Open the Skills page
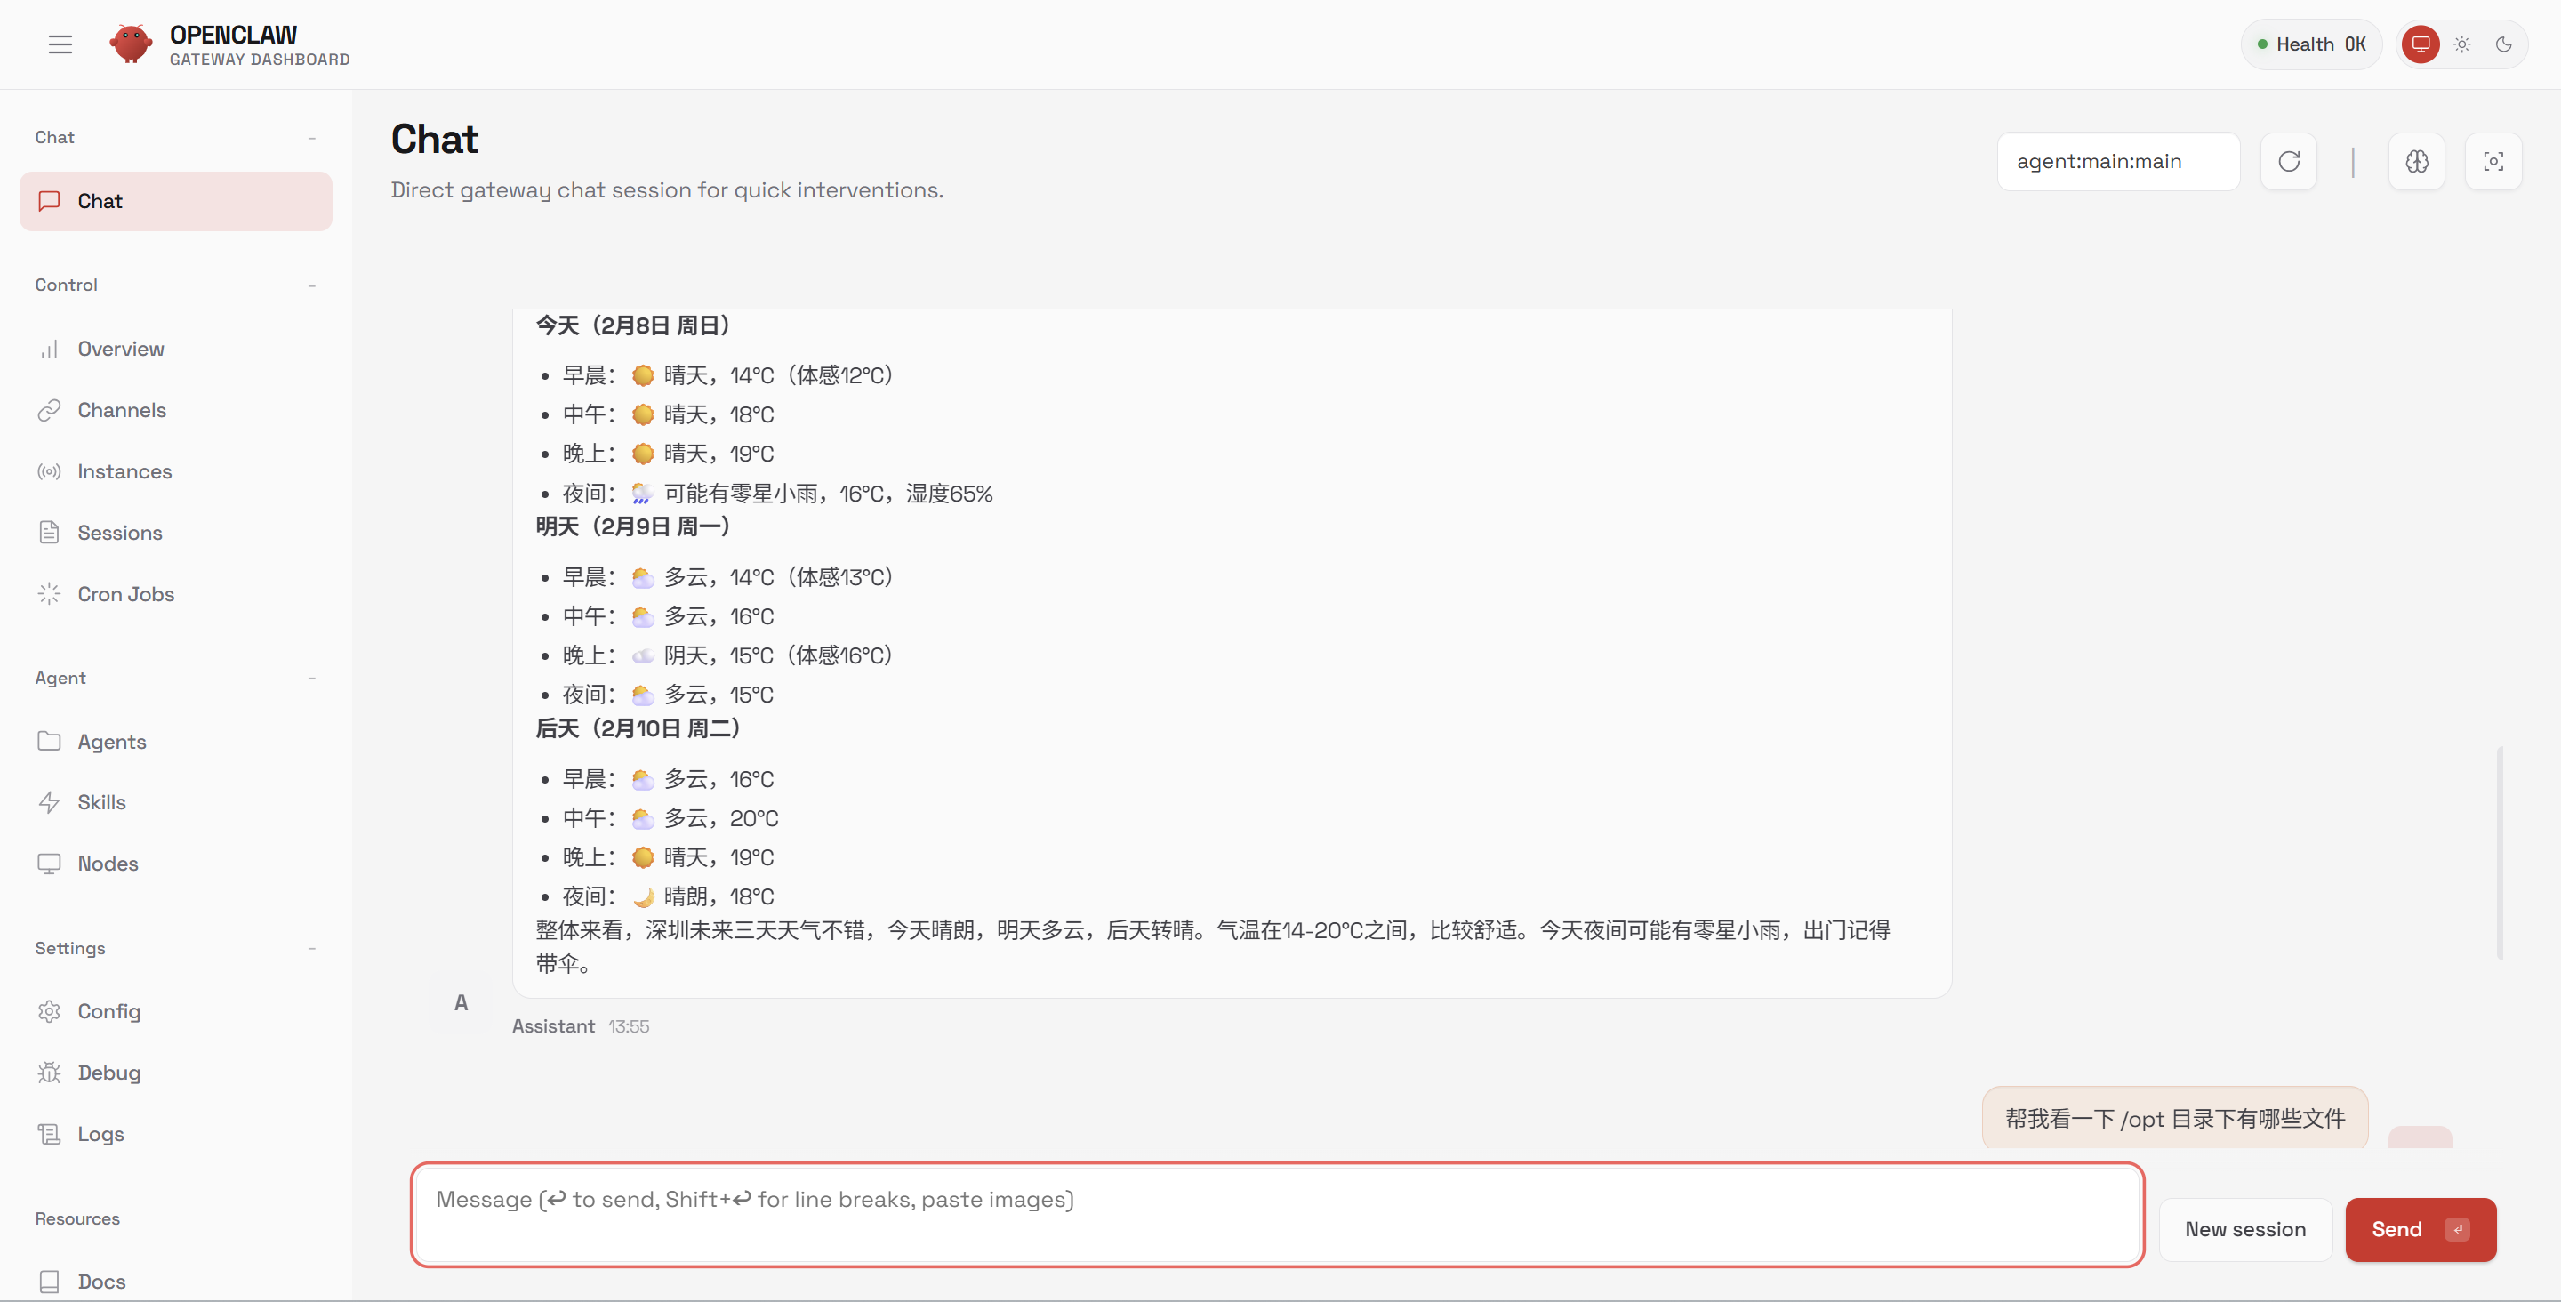The image size is (2561, 1302). pyautogui.click(x=101, y=801)
